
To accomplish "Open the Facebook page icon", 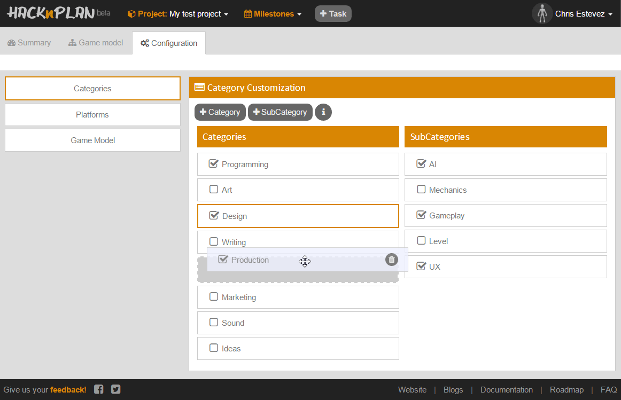I will (99, 389).
